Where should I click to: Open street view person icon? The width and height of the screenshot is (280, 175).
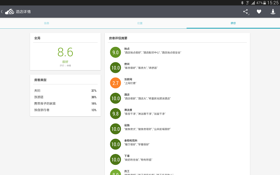tap(273, 12)
